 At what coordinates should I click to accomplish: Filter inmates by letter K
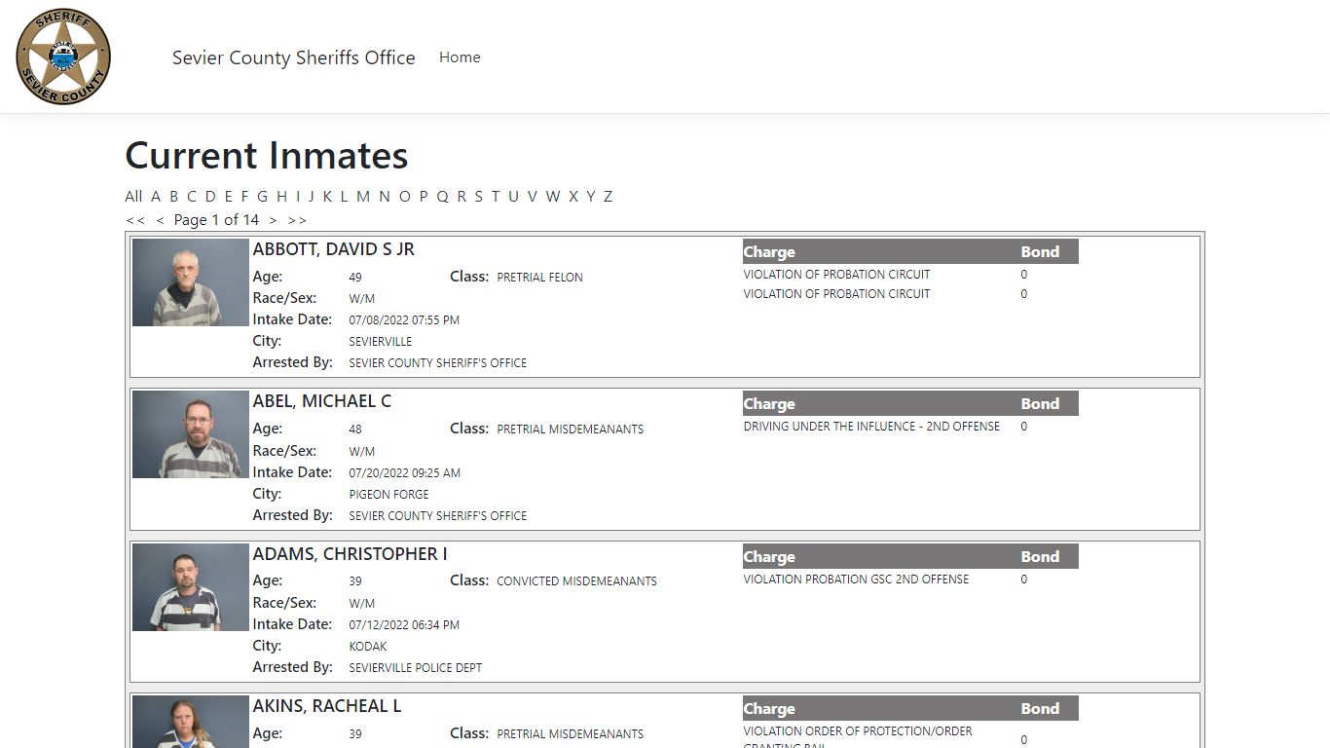(x=327, y=196)
